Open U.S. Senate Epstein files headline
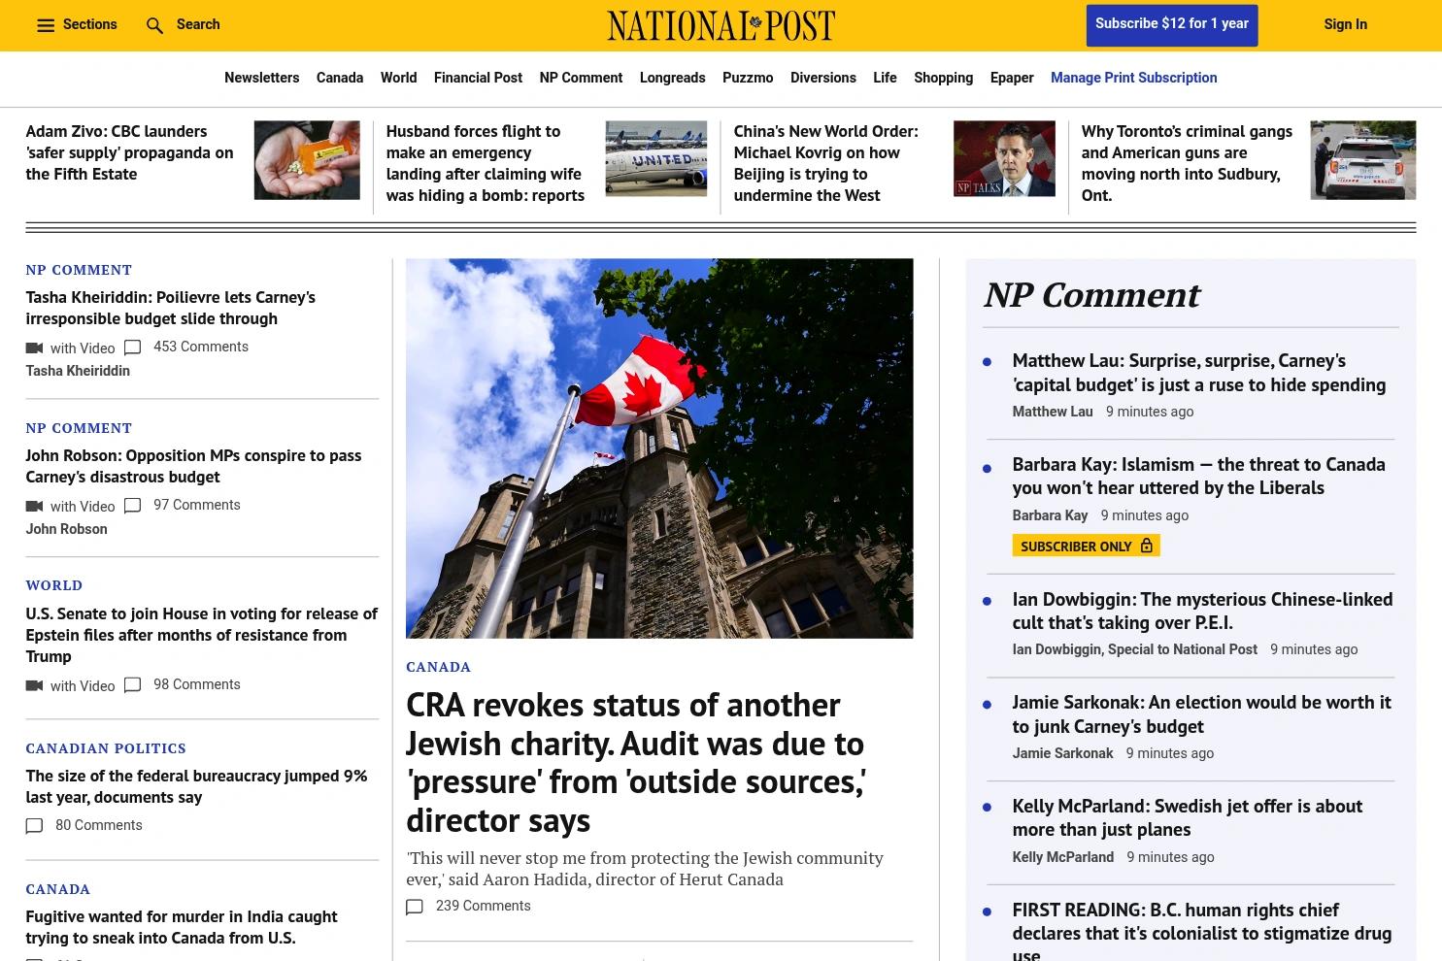The width and height of the screenshot is (1442, 961). [201, 635]
